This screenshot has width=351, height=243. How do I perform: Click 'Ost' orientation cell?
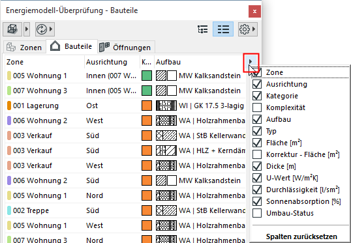(92, 106)
